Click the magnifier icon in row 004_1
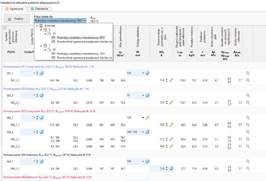This screenshot has height=181, width=266. coord(248,161)
